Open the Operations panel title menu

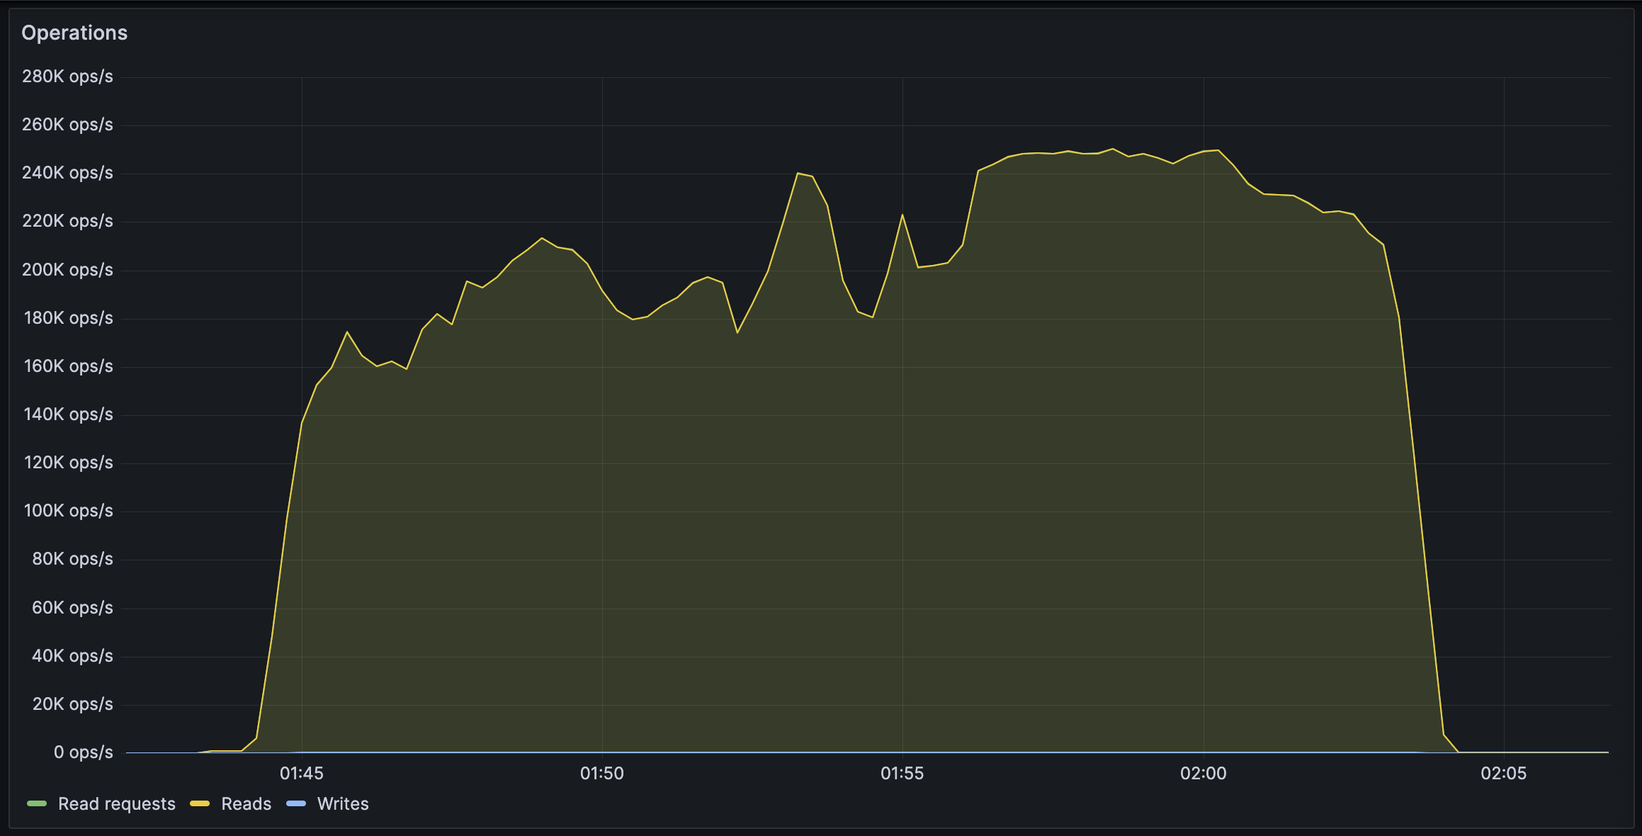(74, 33)
